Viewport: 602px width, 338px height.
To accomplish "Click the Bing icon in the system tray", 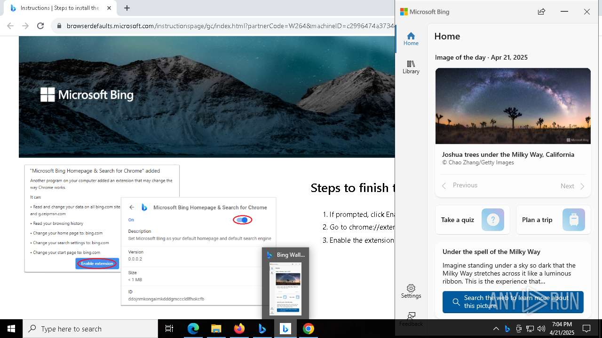I will tap(507, 329).
